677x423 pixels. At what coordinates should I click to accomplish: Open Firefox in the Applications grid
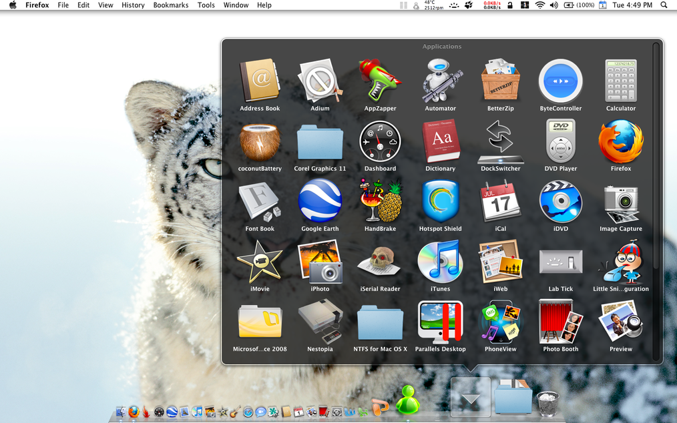click(621, 141)
